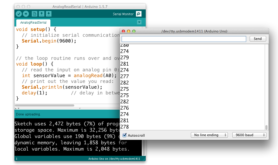The image size is (278, 165).
Task: Open the tab options dropdown arrow
Action: click(139, 22)
